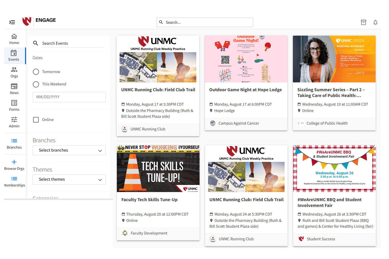Image resolution: width=389 pixels, height=259 pixels.
Task: Open the Running Club August 24 event thumbnail
Action: tap(246, 169)
